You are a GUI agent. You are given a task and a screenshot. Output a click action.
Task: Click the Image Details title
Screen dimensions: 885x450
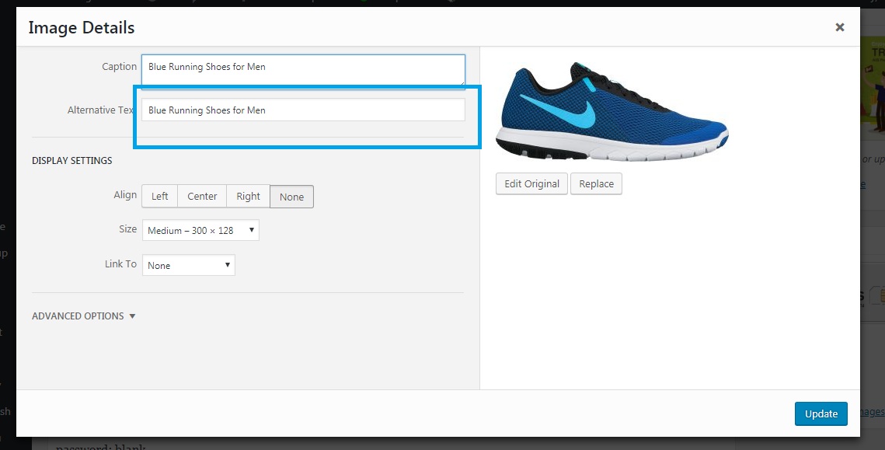[82, 27]
